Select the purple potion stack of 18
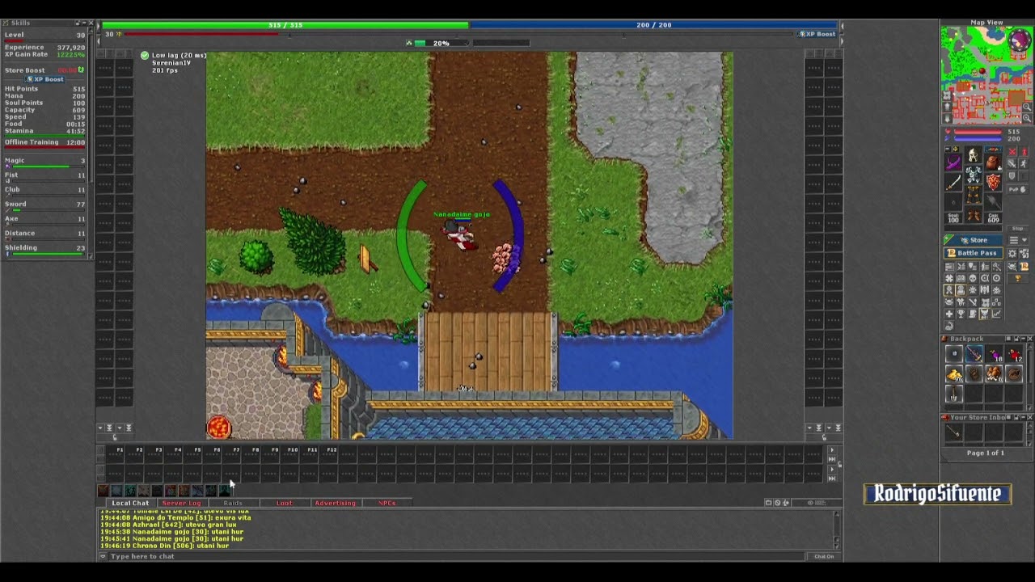The width and height of the screenshot is (1035, 582). coord(993,355)
